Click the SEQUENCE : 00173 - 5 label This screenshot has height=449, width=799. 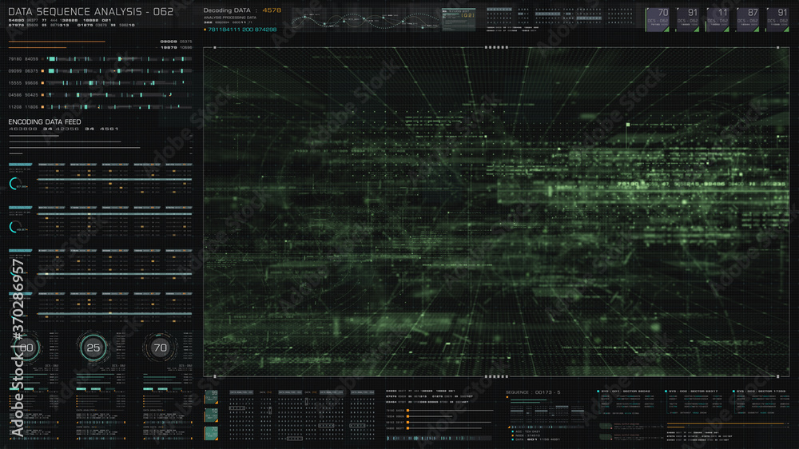[x=532, y=392]
